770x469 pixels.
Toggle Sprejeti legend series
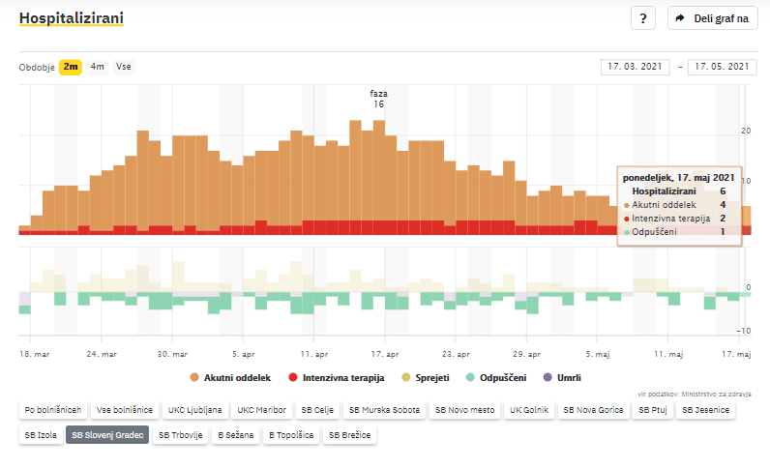tap(427, 377)
